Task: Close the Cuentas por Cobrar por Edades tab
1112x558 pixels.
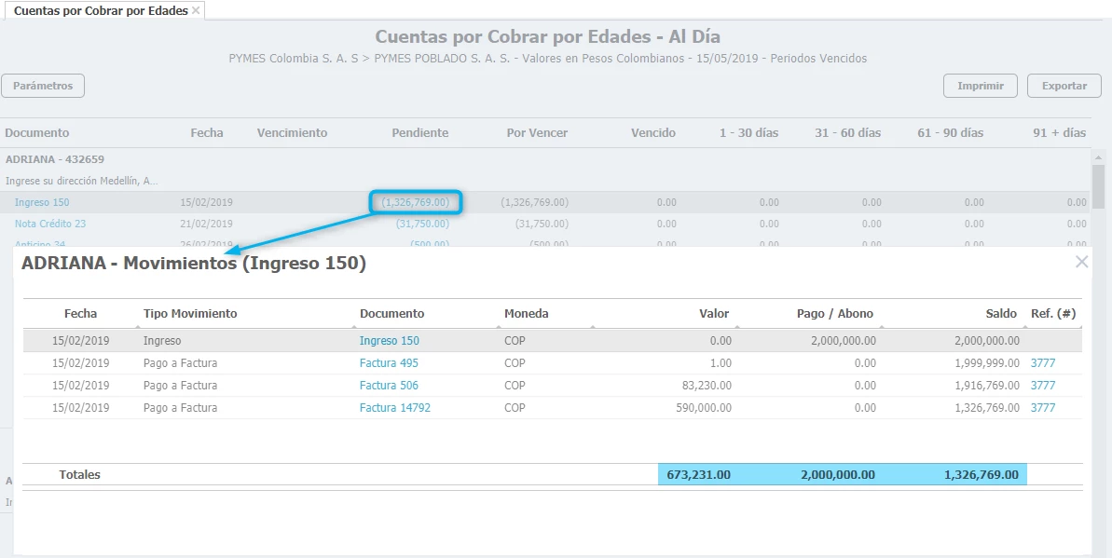Action: (x=196, y=11)
